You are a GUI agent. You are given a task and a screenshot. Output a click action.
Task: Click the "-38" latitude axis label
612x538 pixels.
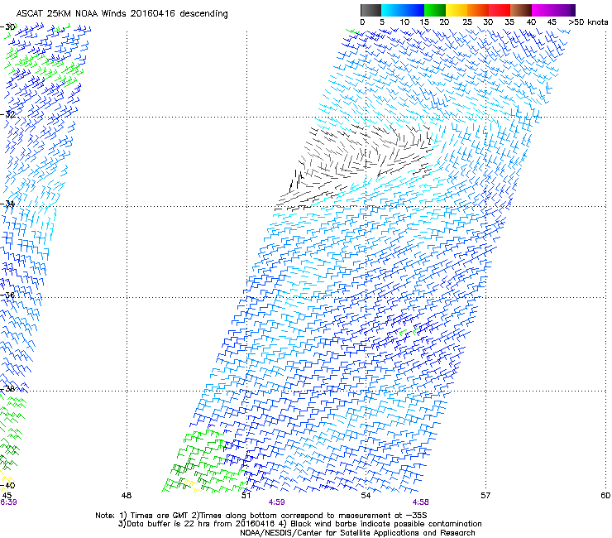[7, 389]
